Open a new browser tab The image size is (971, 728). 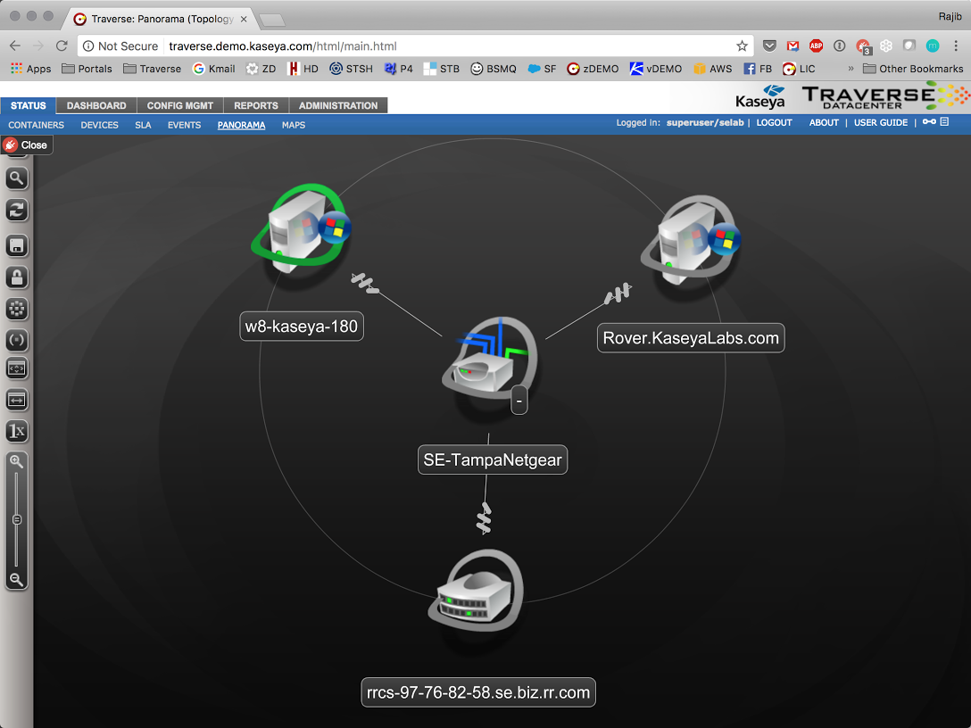coord(272,21)
